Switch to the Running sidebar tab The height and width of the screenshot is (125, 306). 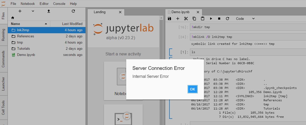pos(3,35)
